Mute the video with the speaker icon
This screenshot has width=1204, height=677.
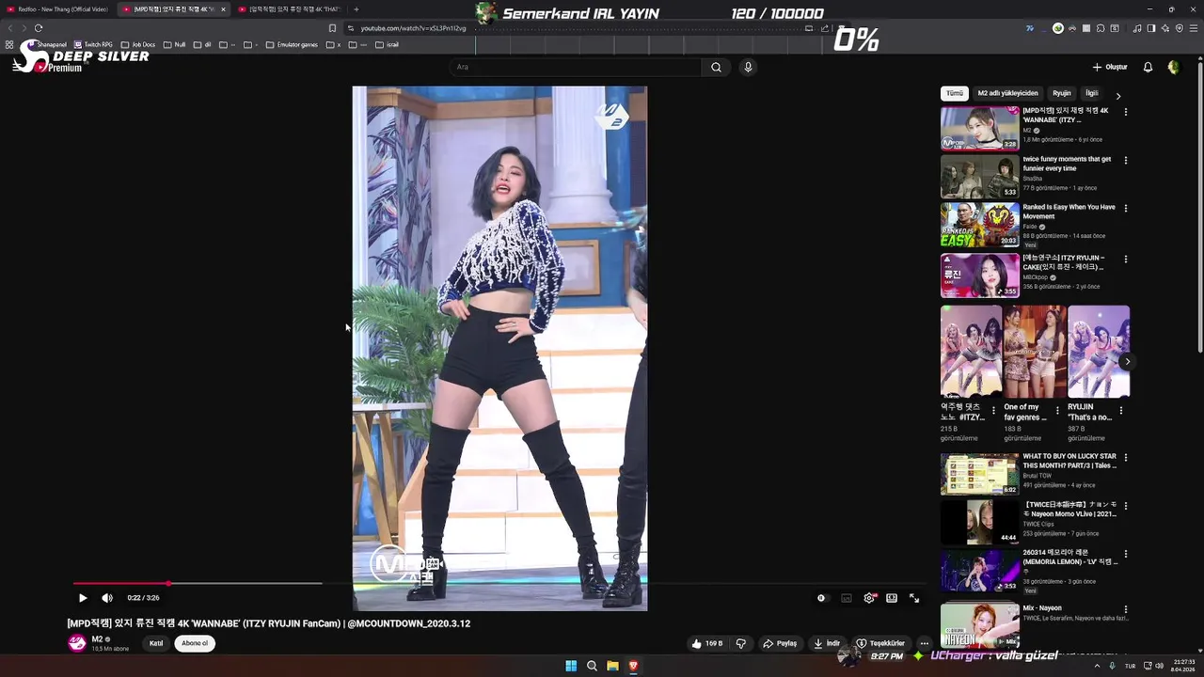107,598
